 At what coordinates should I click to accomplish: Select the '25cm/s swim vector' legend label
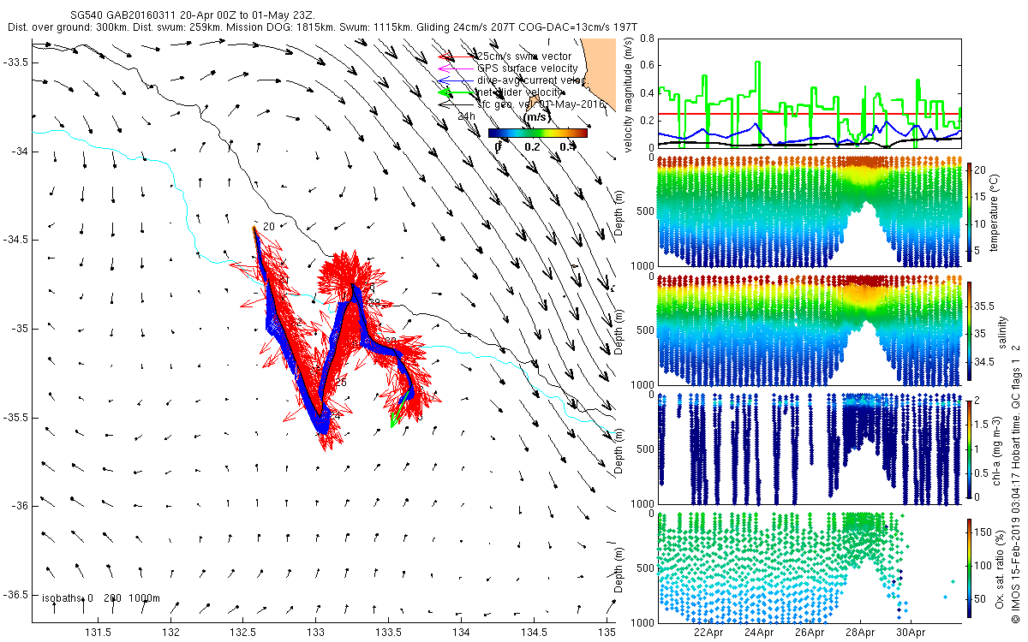(x=524, y=56)
